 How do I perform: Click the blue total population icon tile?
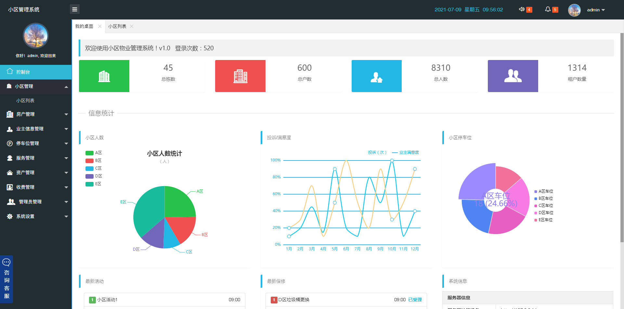coord(376,76)
